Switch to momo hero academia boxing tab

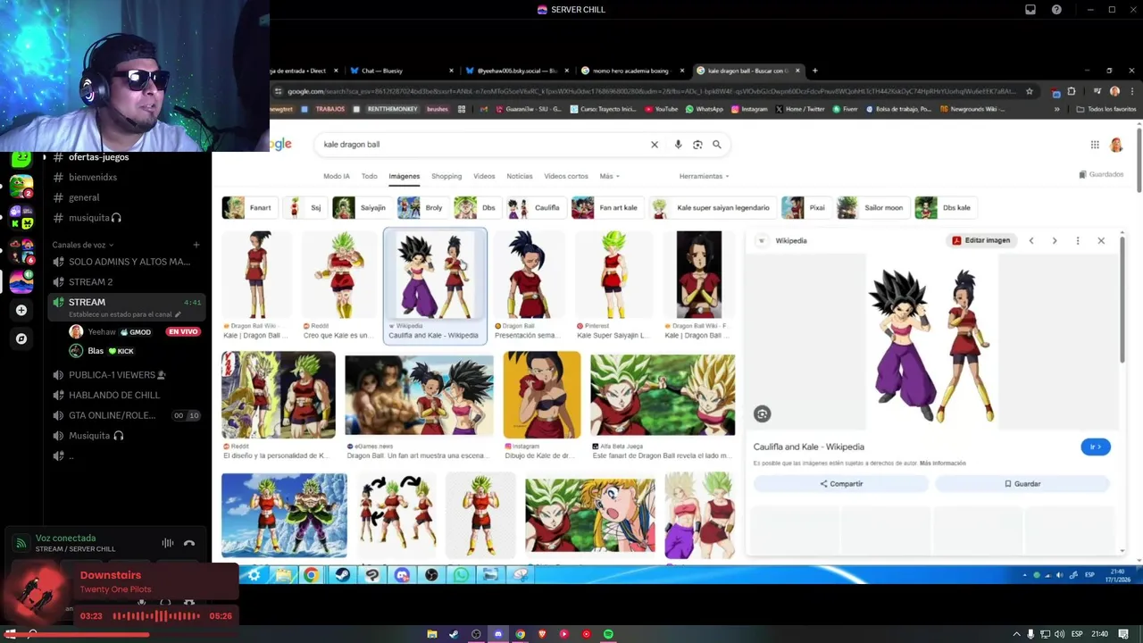pyautogui.click(x=632, y=71)
